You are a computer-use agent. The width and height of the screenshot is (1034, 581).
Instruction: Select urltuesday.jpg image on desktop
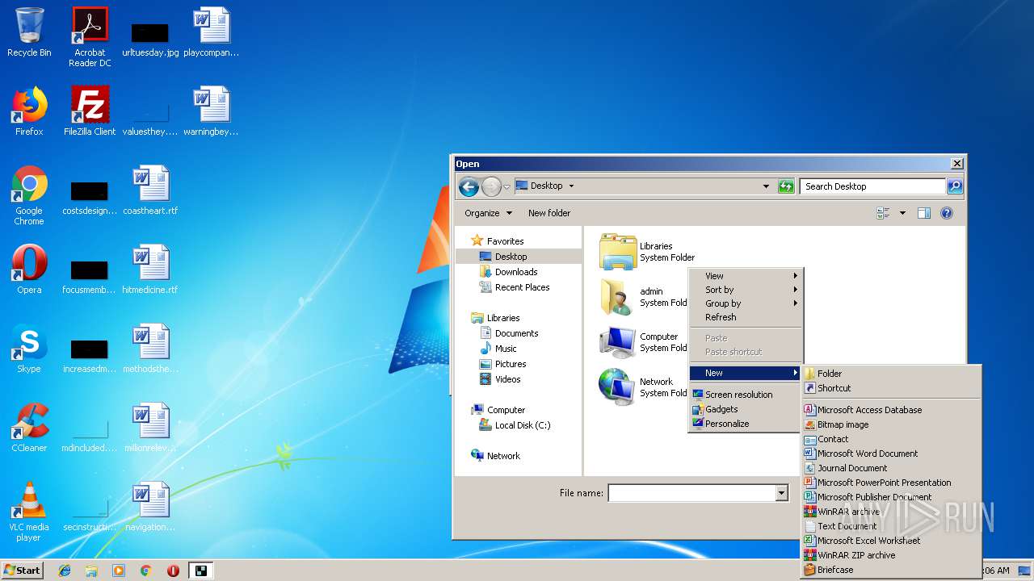(150, 36)
